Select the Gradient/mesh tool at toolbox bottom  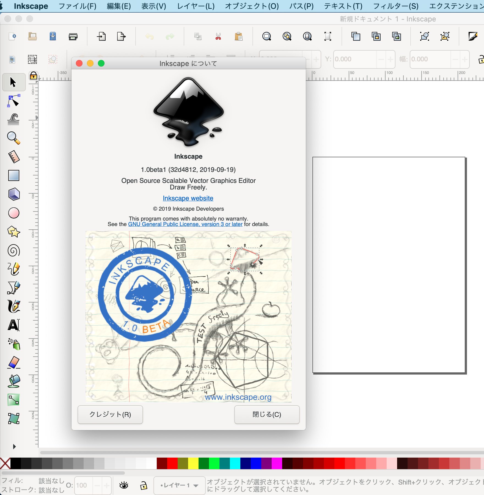(x=13, y=419)
